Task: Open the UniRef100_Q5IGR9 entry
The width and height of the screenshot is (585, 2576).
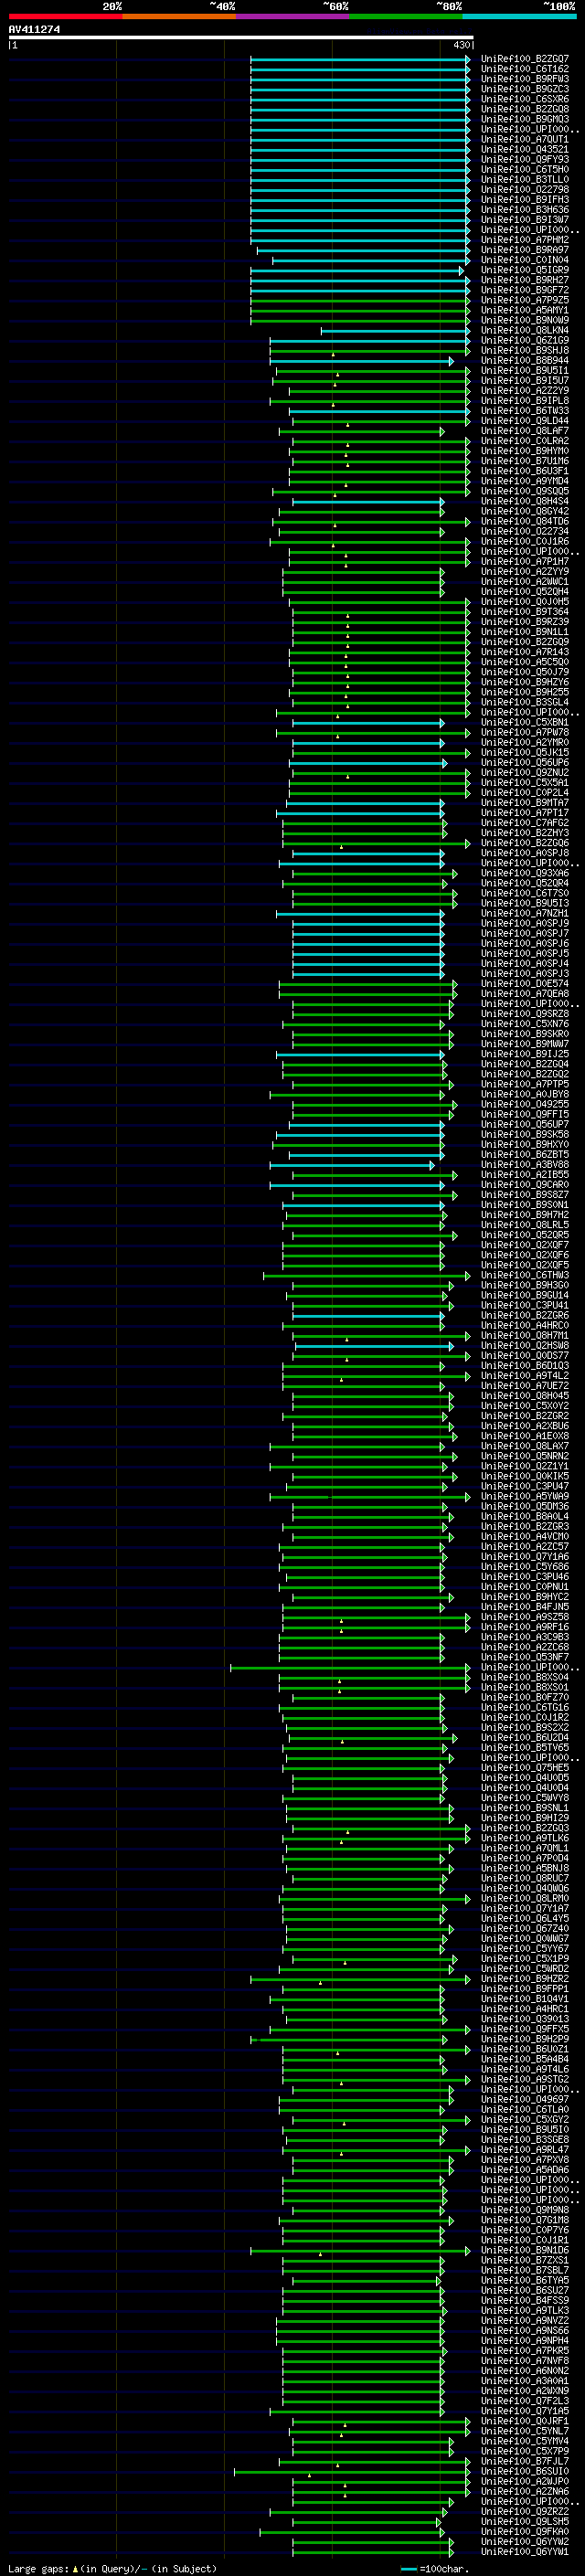Action: click(x=525, y=270)
